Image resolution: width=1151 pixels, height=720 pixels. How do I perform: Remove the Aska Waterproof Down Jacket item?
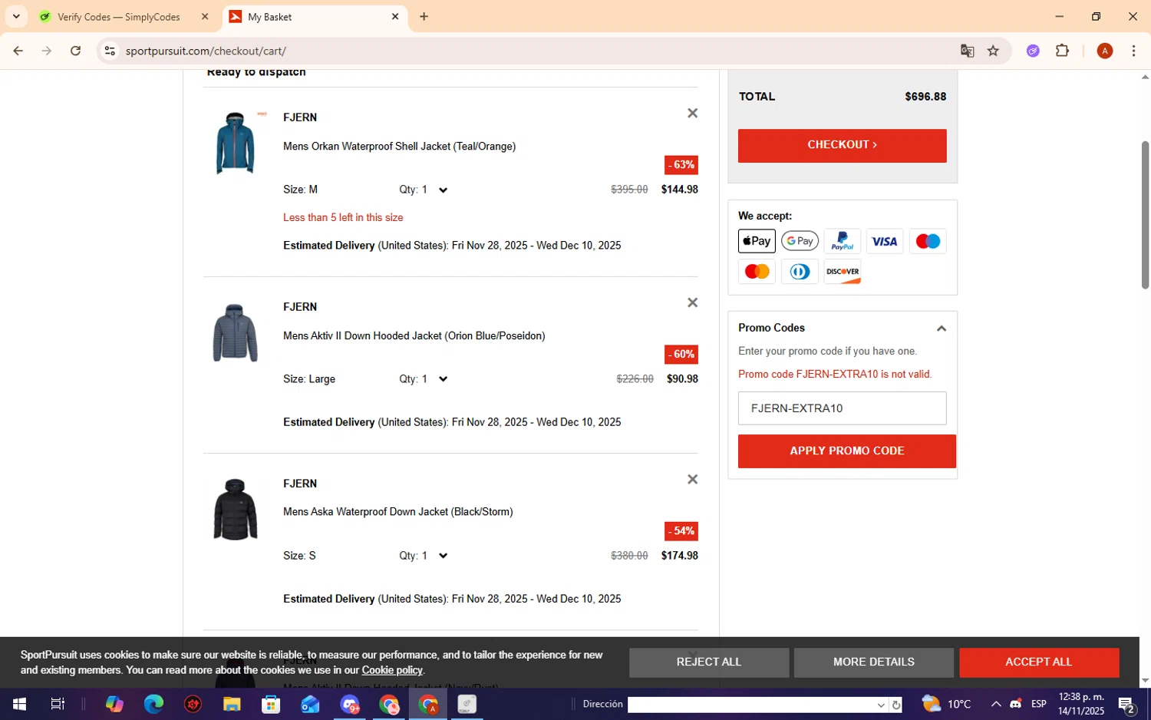click(692, 480)
